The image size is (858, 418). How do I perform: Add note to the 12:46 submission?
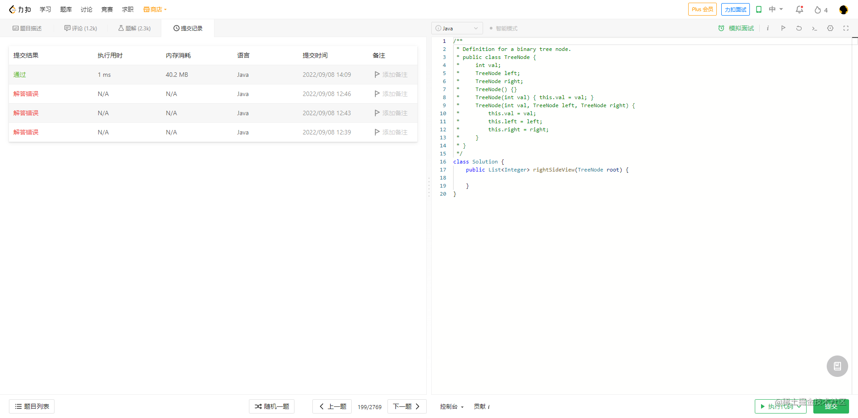[x=391, y=94]
